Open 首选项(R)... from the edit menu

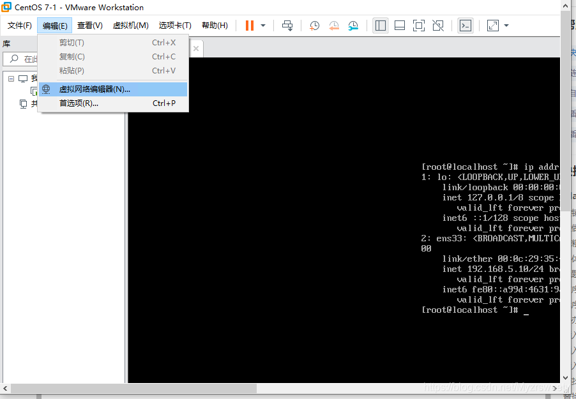point(113,103)
